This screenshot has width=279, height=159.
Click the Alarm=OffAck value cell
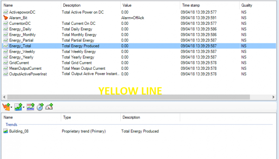point(133,18)
